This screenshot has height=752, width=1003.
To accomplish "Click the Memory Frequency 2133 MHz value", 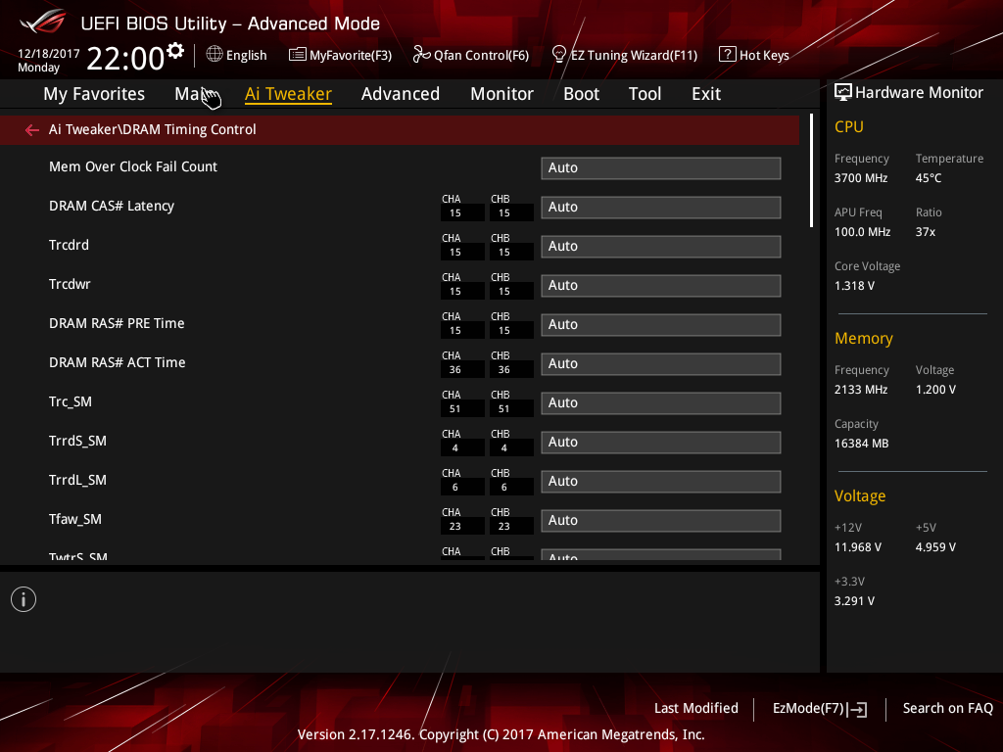I will pyautogui.click(x=861, y=390).
